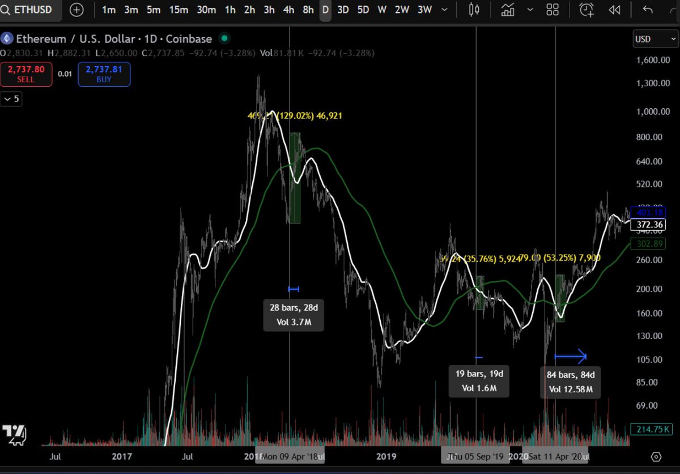Open the ETHUSD symbol search
The width and height of the screenshot is (680, 474).
coord(30,10)
